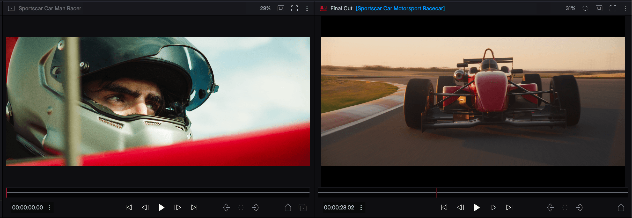Go to first frame in timeline viewer

(444, 207)
